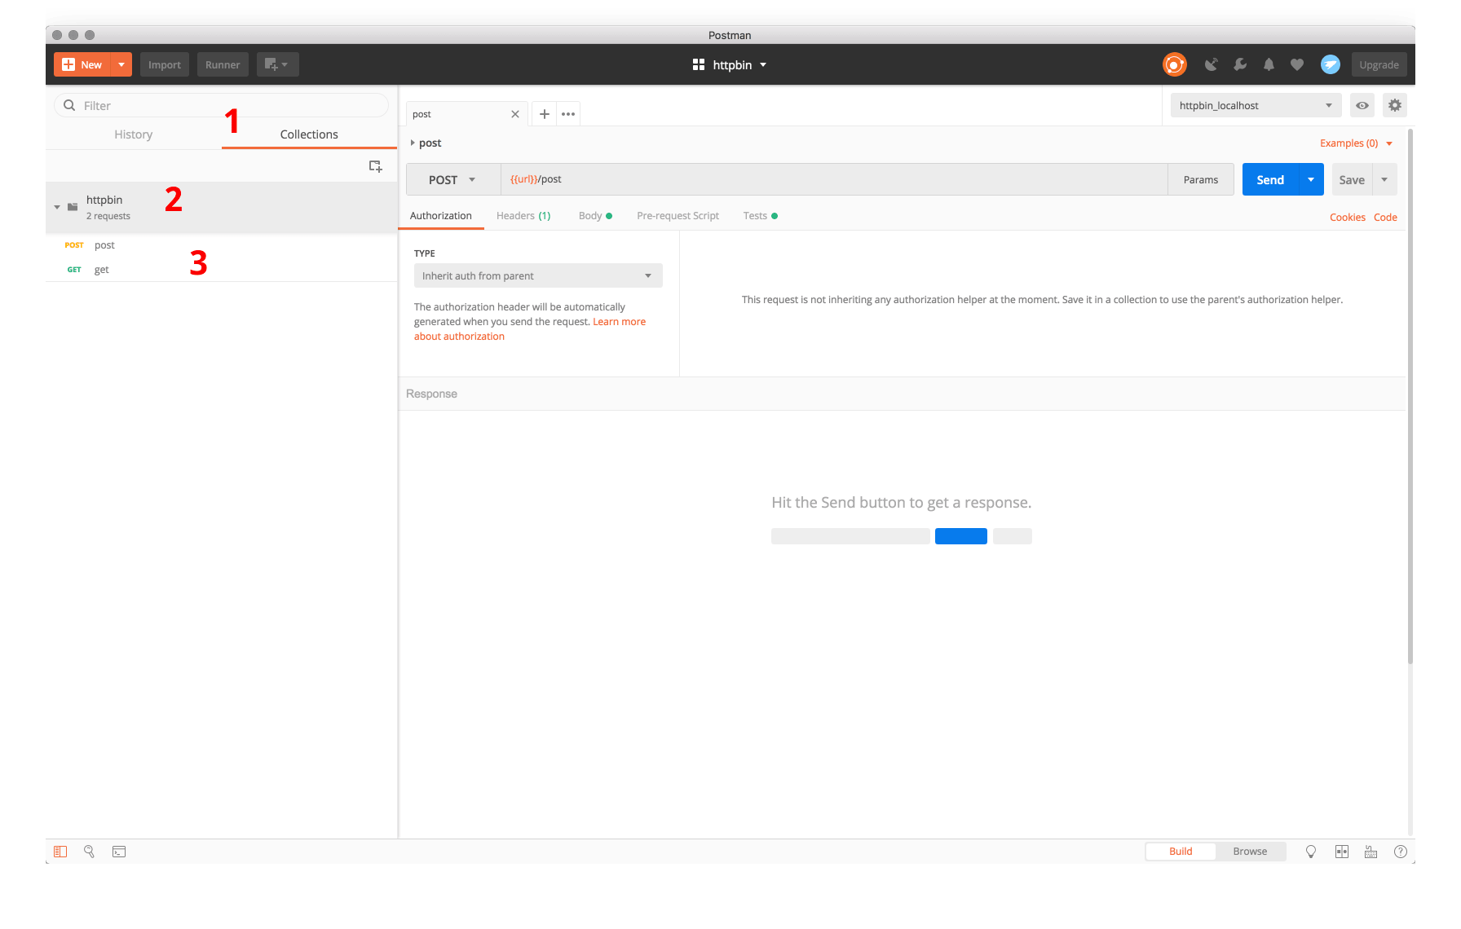Open the Examples (0) dropdown
Screen dimensions: 1461x929
click(x=1357, y=143)
